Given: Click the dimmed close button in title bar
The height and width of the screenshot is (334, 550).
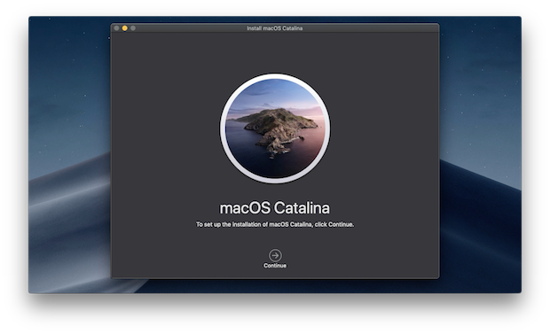Looking at the screenshot, I should [x=116, y=28].
